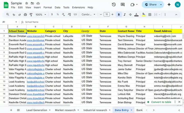Click the Google Sheets home logo

pos(6,5)
